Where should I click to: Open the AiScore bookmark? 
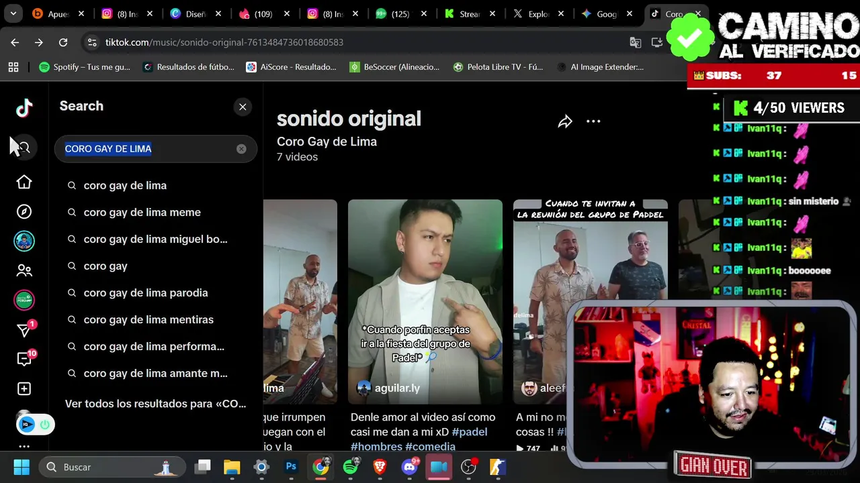[x=291, y=67]
